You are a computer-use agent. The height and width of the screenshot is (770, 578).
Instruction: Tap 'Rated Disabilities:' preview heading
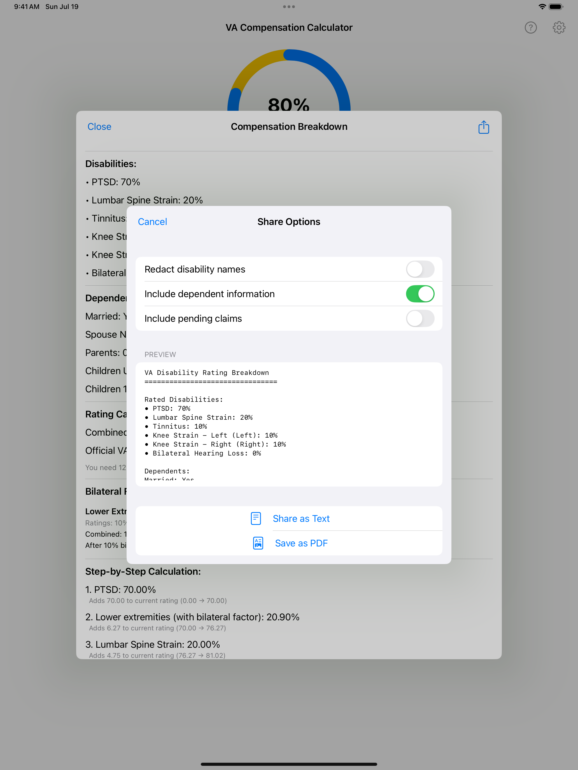tap(184, 400)
